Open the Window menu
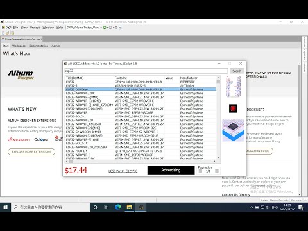The height and width of the screenshot is (231, 308). coord(48,28)
